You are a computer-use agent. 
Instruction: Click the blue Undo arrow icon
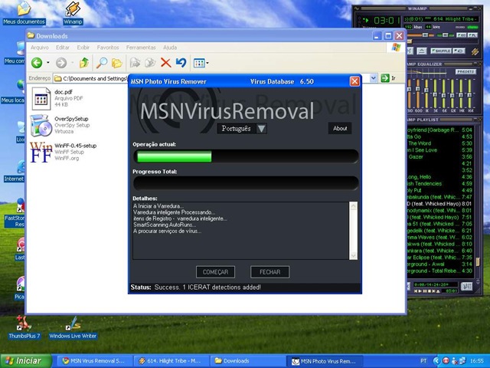point(181,63)
